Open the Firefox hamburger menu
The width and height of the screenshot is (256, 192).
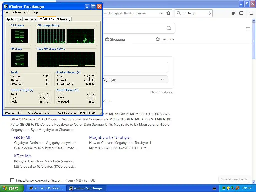pyautogui.click(x=251, y=13)
